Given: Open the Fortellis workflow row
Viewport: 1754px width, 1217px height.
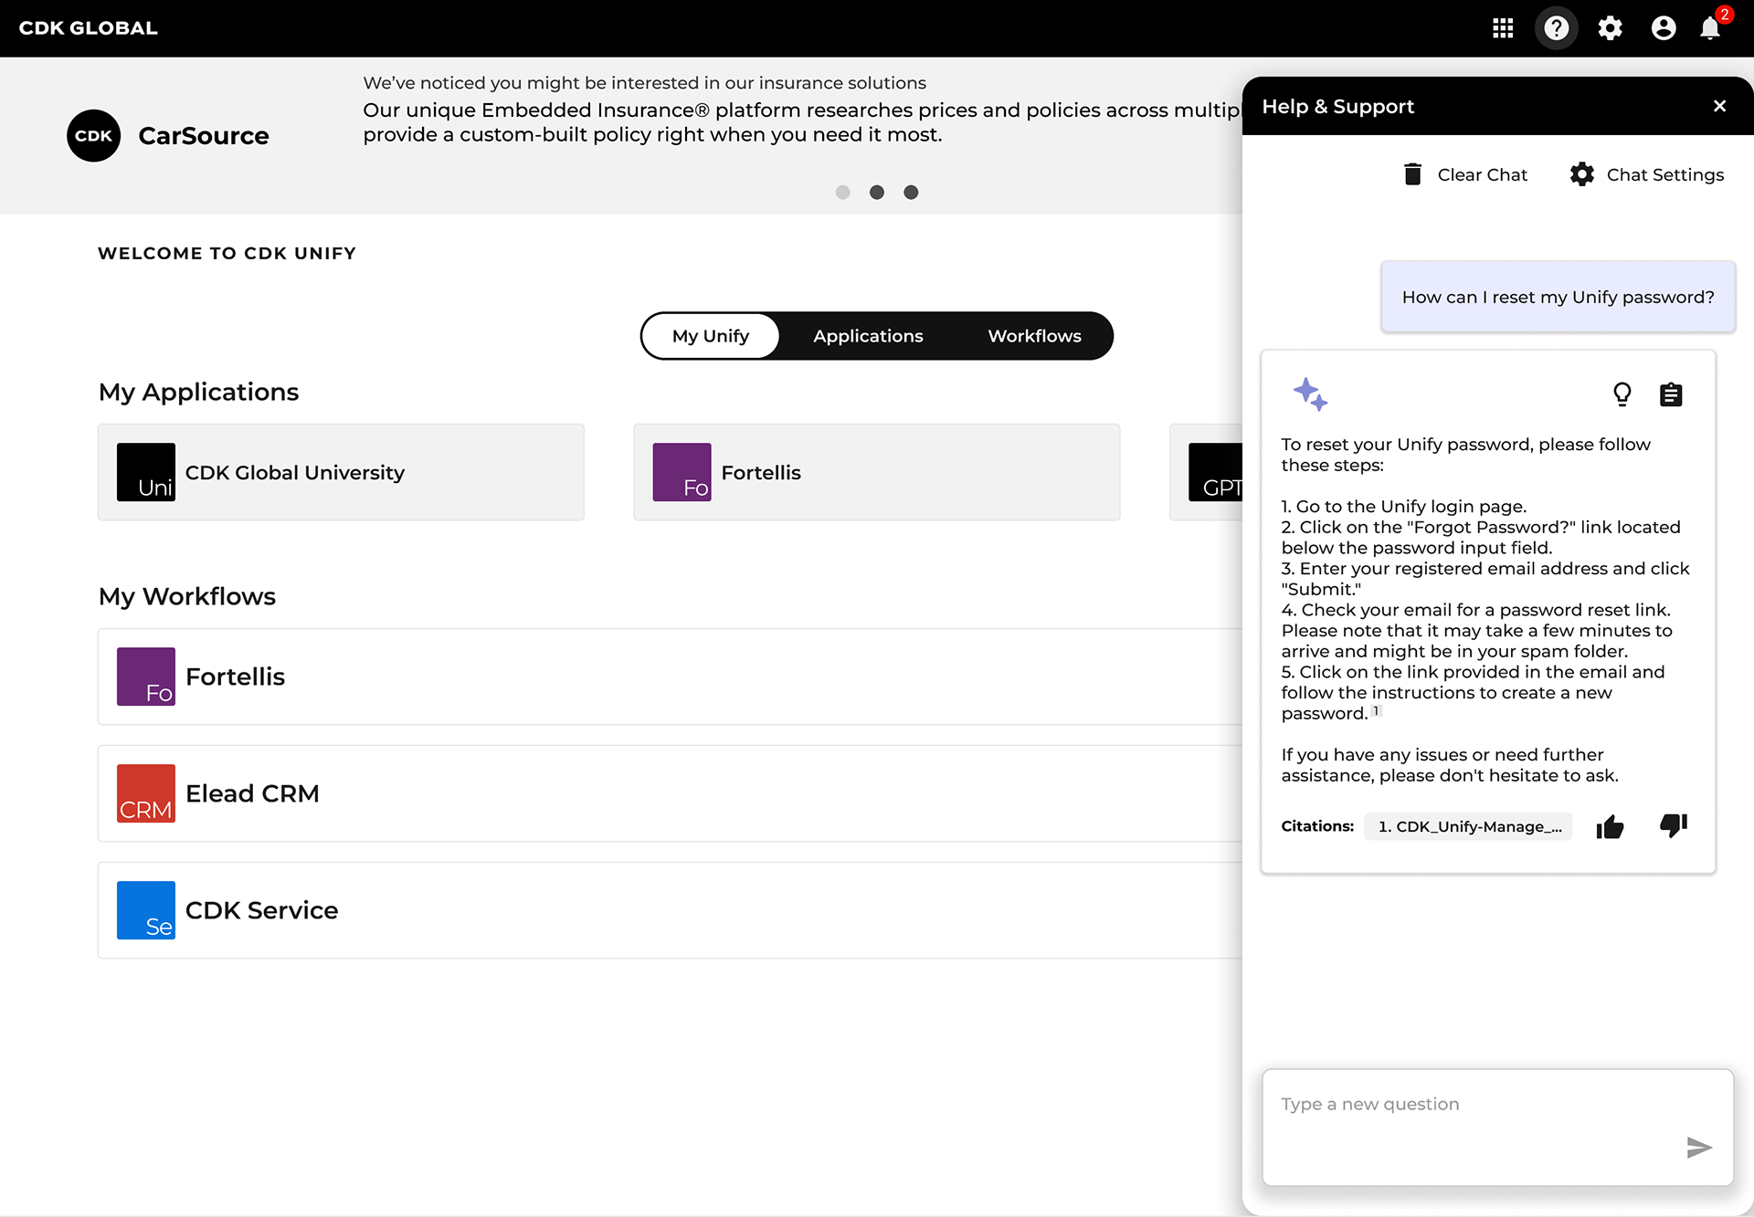Looking at the screenshot, I should [671, 677].
